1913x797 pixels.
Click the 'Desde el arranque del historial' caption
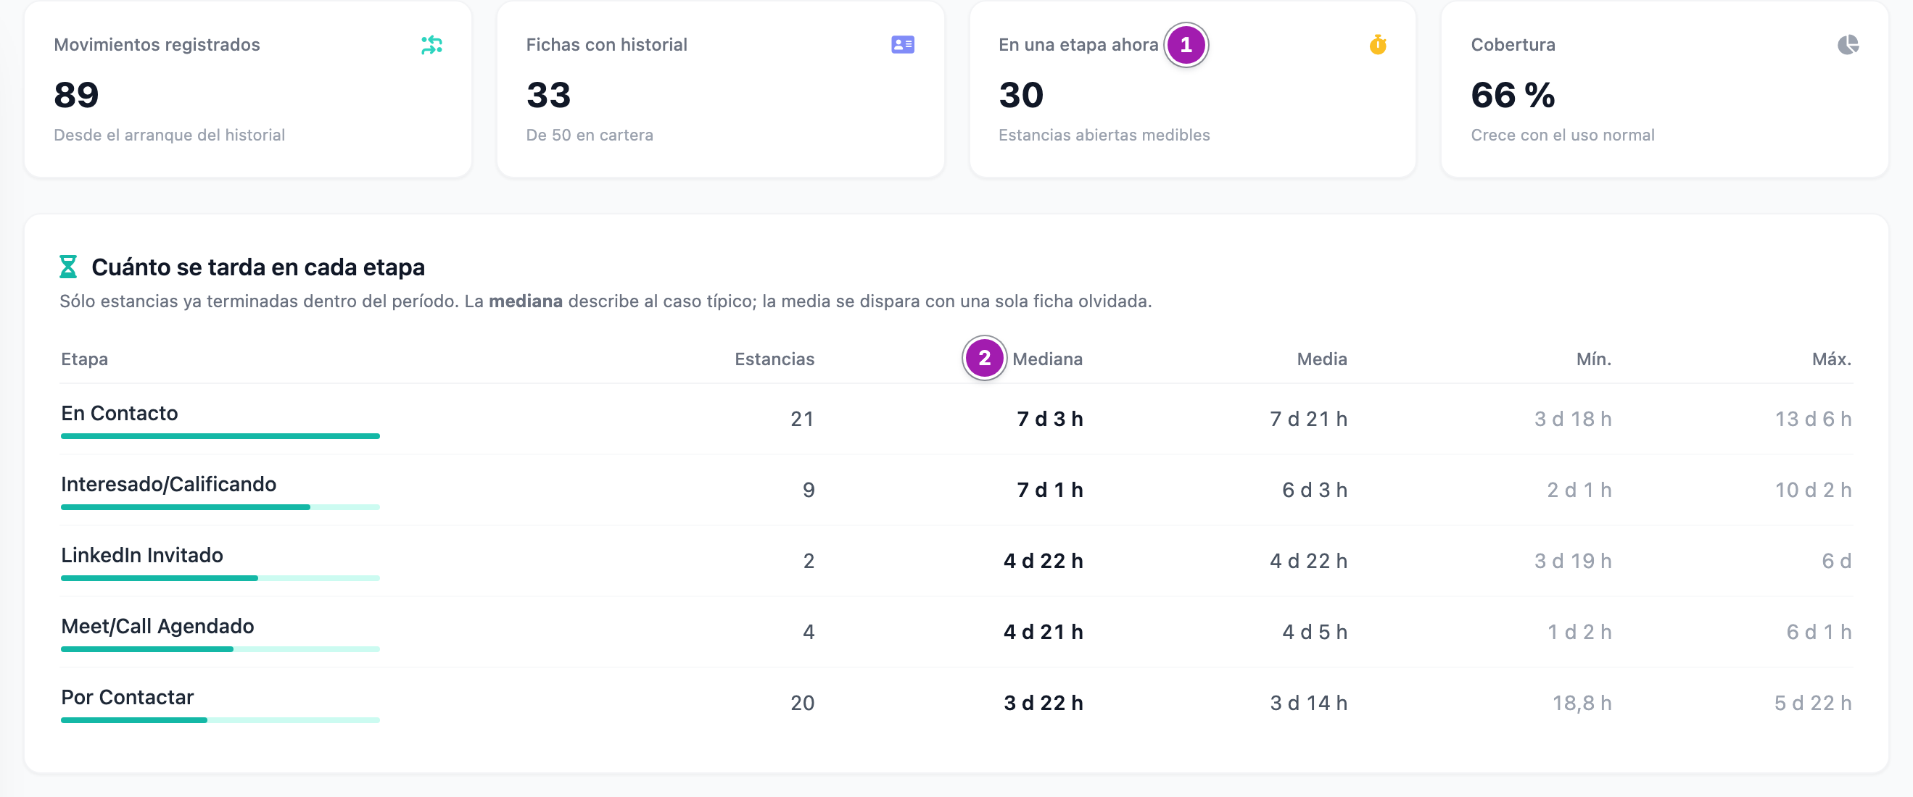click(x=169, y=135)
